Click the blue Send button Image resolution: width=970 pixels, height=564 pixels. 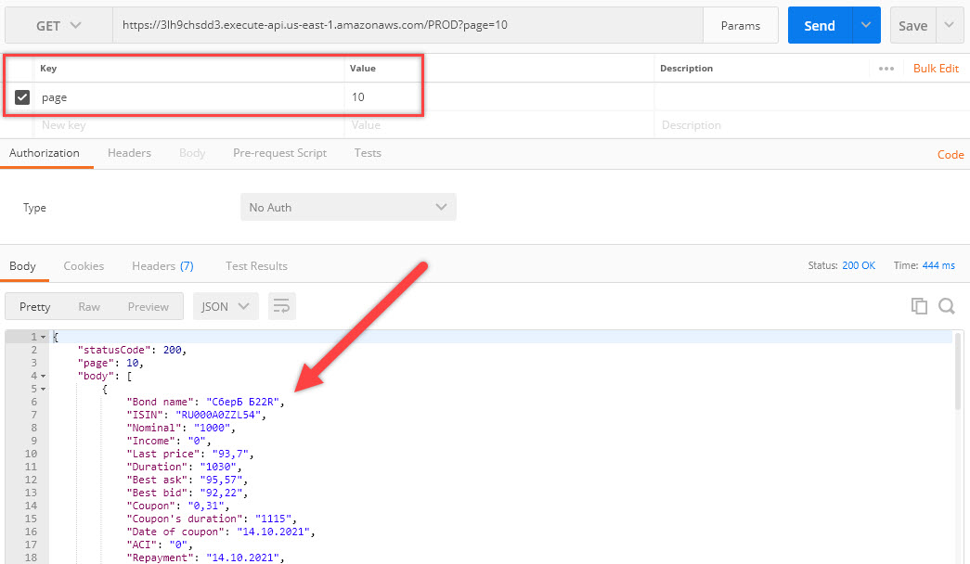(820, 26)
